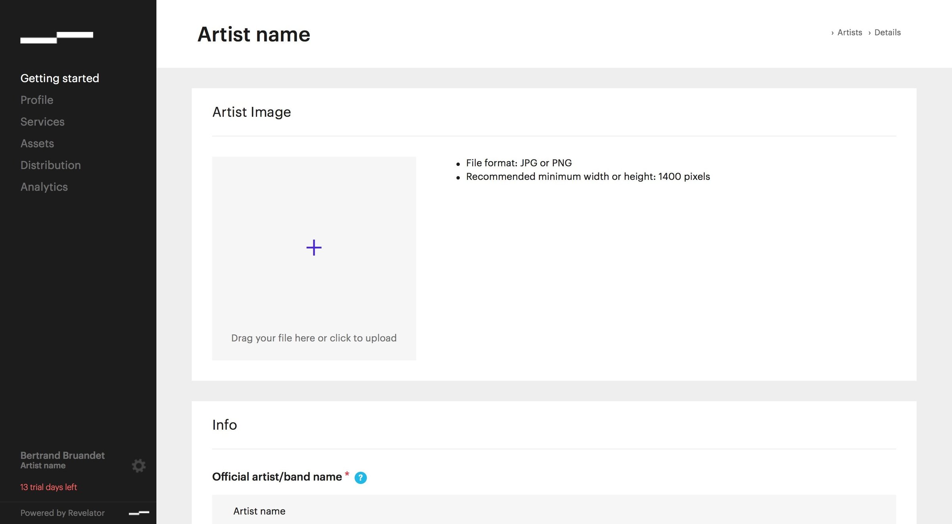Click the plus icon to upload image
This screenshot has height=524, width=952.
coord(314,248)
